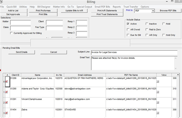182x118 pixels.
Task: Click the bills grid scroll up arrow
Action: click(178, 75)
